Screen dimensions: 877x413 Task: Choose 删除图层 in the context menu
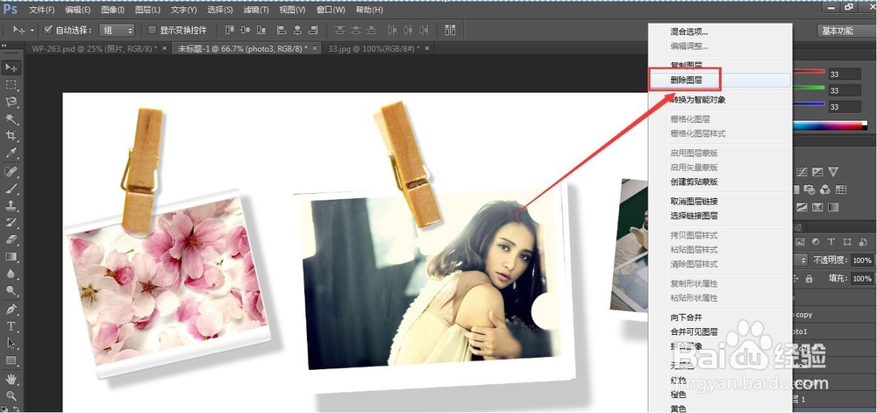click(720, 80)
